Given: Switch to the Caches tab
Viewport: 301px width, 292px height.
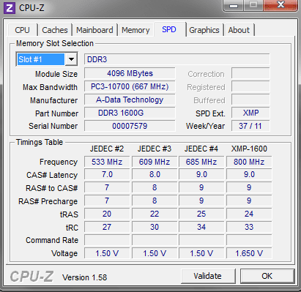Looking at the screenshot, I should click(55, 30).
